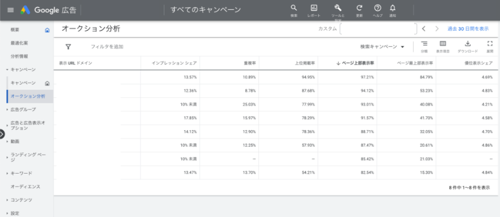Click the 過去 30 日間を表示 link
This screenshot has width=500, height=217.
click(468, 29)
